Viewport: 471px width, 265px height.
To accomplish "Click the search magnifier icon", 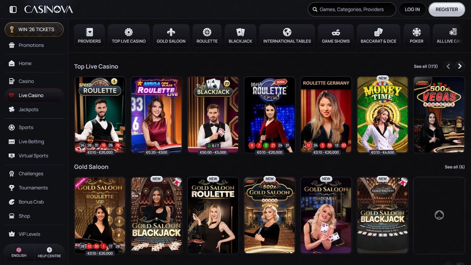I will [x=315, y=9].
